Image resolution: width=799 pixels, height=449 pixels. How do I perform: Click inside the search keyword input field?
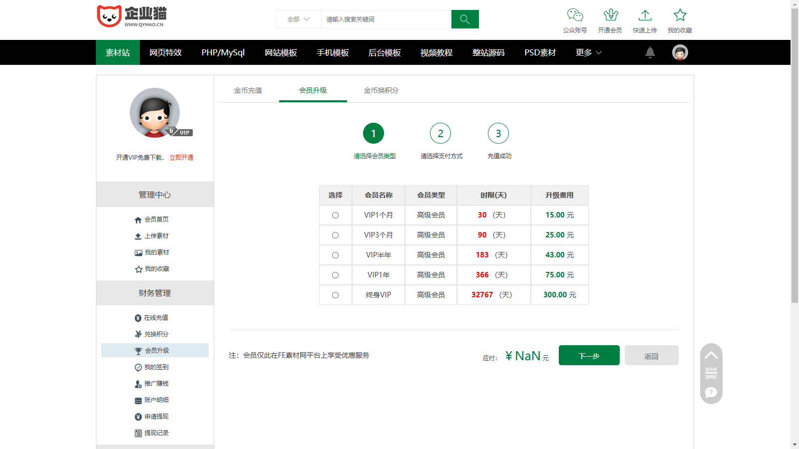385,19
